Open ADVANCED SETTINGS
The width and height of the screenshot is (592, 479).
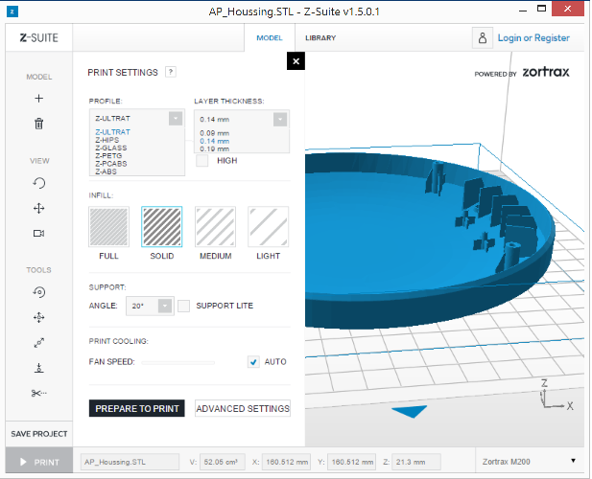tap(243, 408)
